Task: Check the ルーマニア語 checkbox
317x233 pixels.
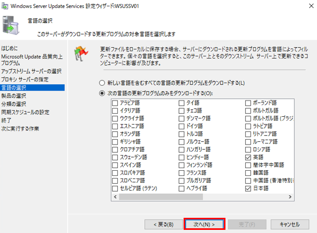Action: click(x=248, y=142)
